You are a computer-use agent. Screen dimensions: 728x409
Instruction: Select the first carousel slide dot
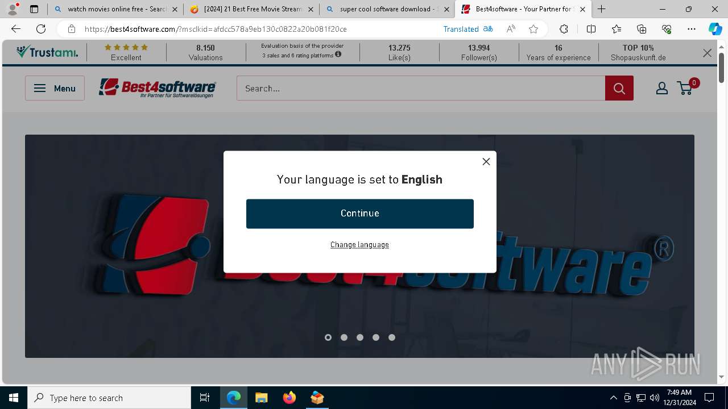328,337
